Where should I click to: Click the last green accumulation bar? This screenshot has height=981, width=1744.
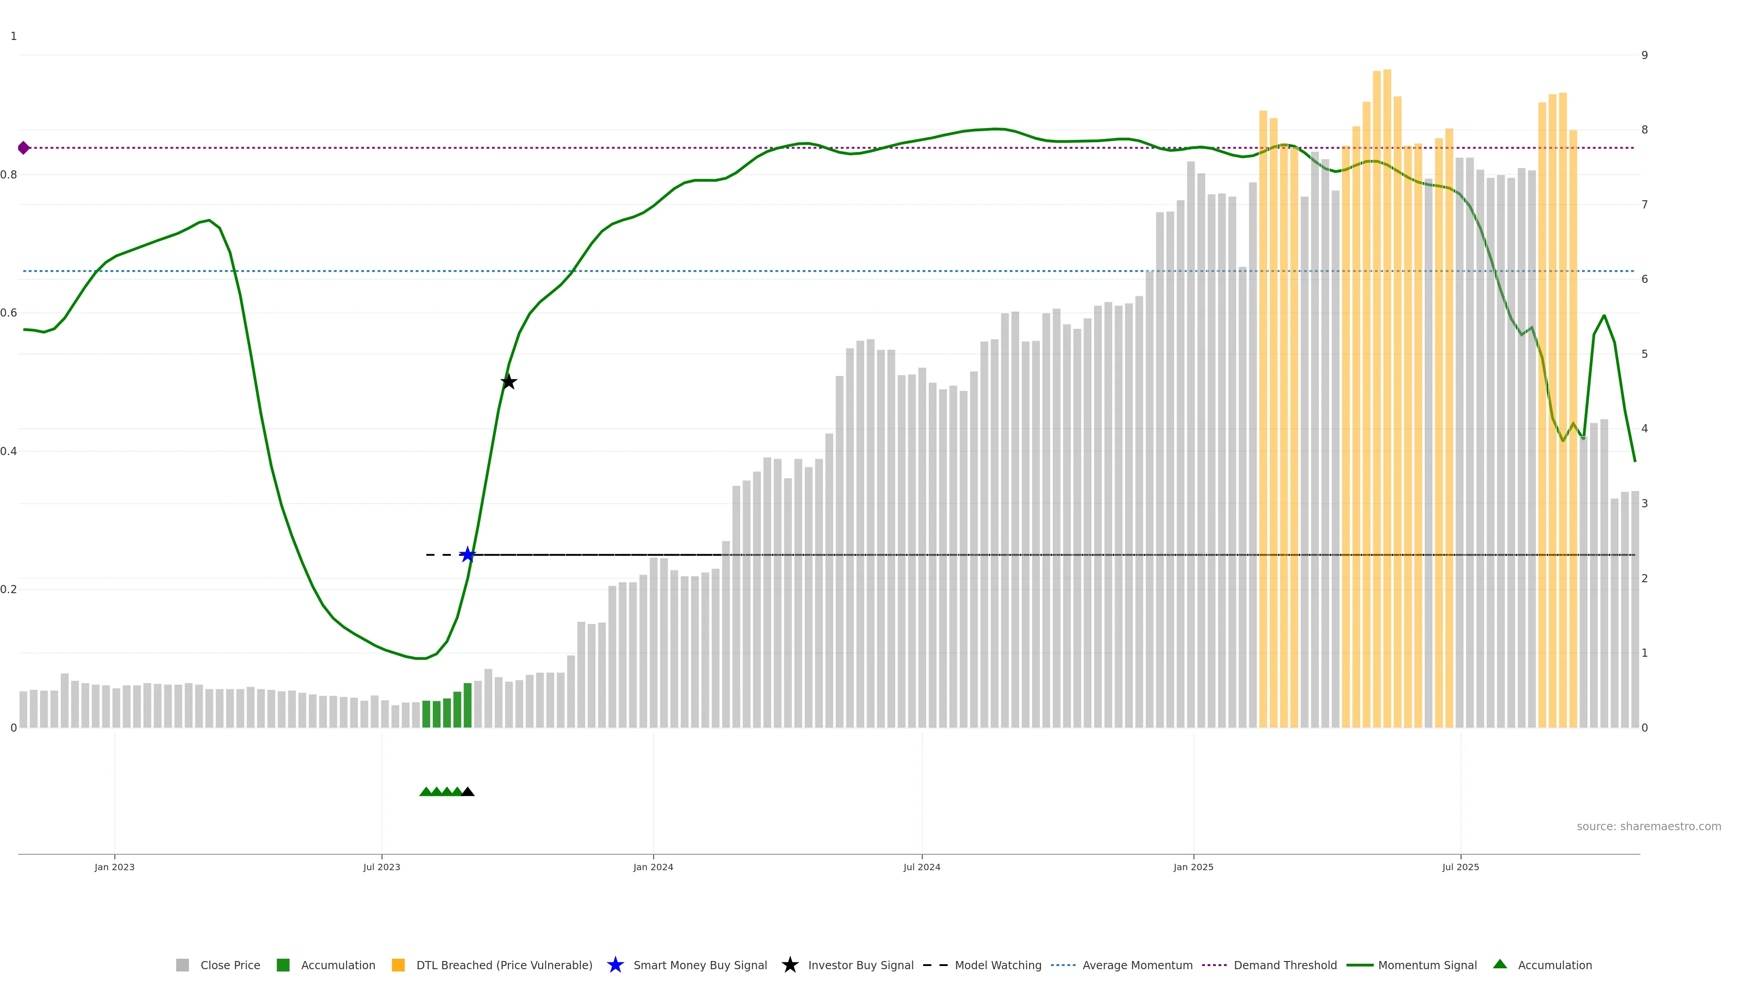467,705
